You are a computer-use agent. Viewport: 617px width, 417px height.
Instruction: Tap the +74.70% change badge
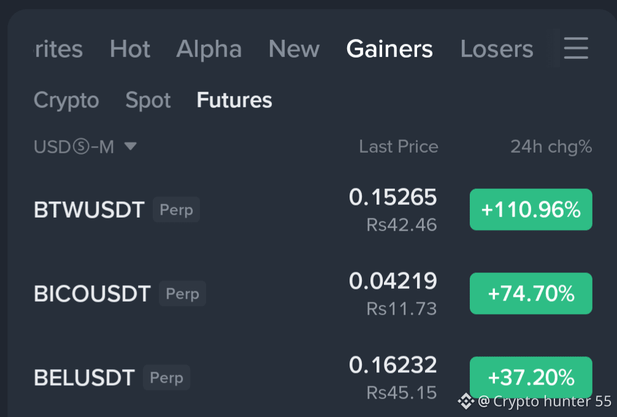pyautogui.click(x=531, y=294)
